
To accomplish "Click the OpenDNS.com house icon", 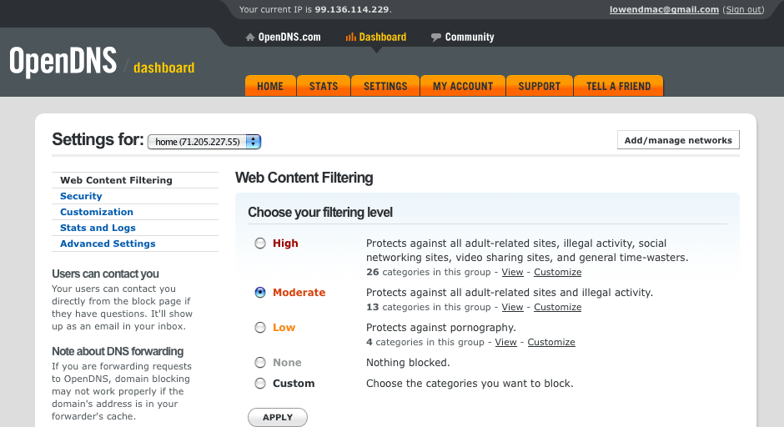I will coord(250,37).
